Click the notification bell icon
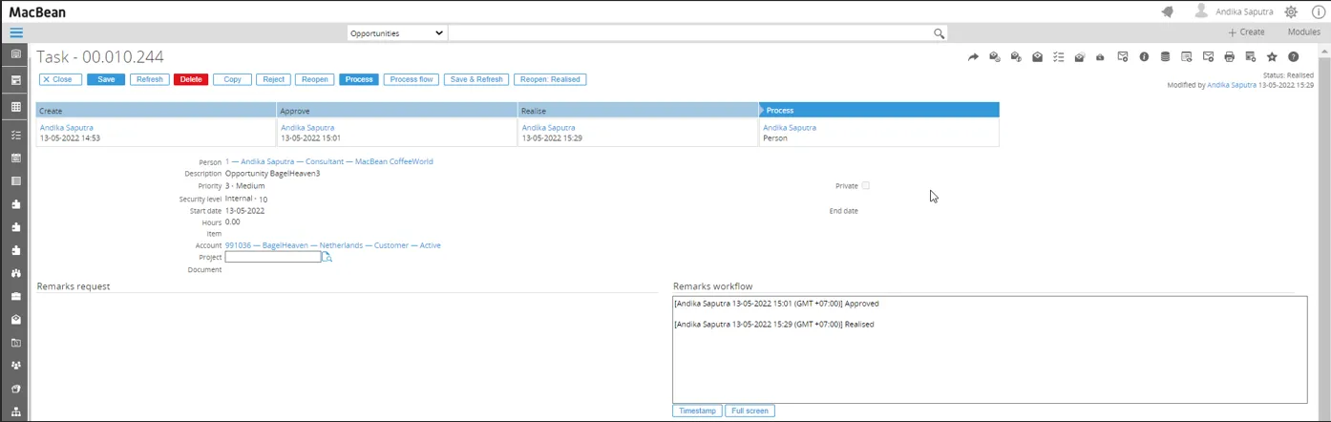 (x=1167, y=11)
